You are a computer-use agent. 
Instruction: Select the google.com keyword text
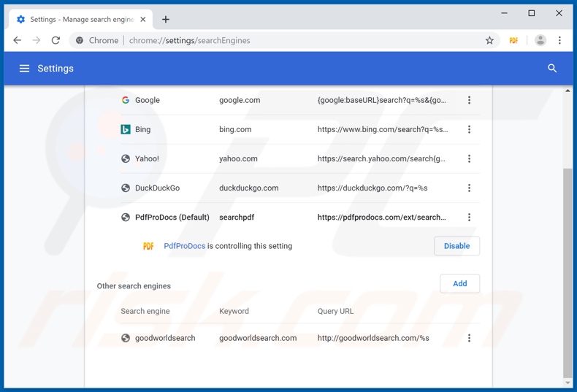tap(240, 100)
